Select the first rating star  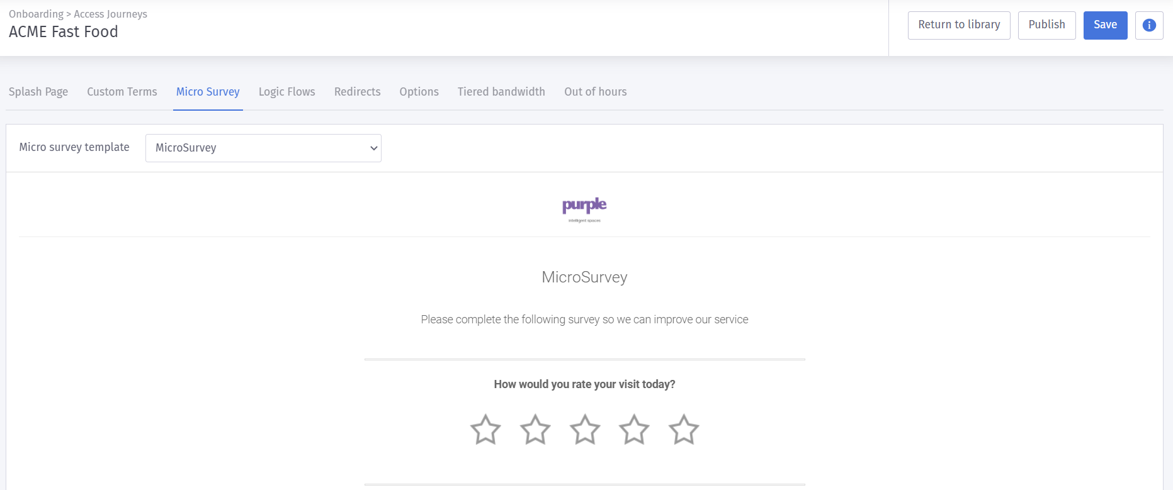(x=485, y=430)
